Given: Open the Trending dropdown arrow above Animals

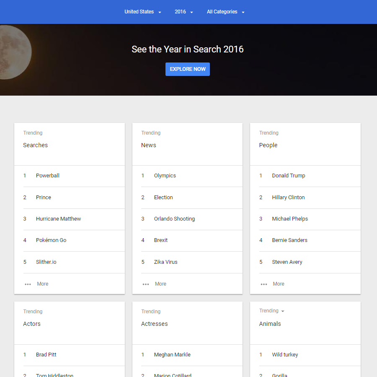Looking at the screenshot, I should tap(283, 311).
